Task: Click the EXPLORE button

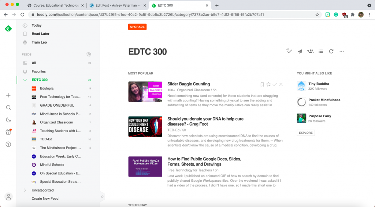Action: pyautogui.click(x=306, y=133)
